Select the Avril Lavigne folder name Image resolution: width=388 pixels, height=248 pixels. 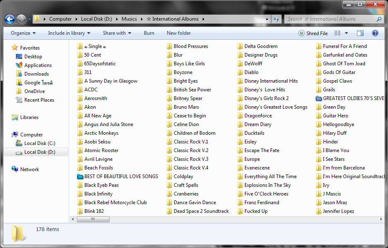pyautogui.click(x=98, y=159)
